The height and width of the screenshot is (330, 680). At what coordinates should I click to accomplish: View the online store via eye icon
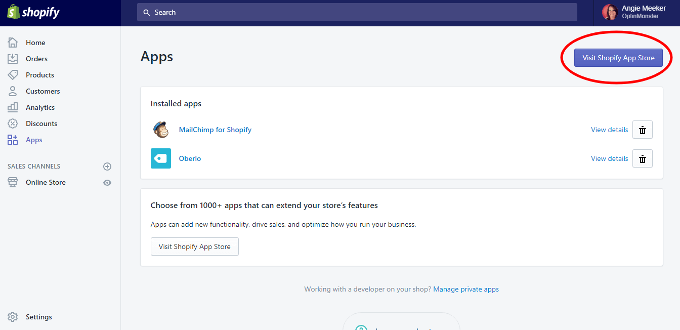[x=107, y=183]
